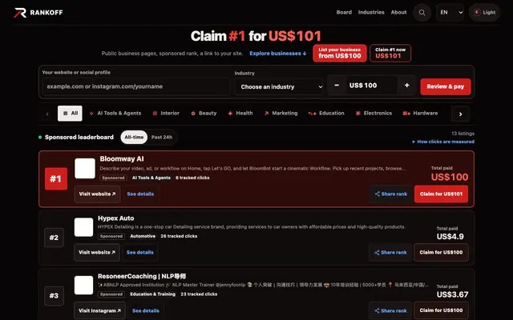Expand the Choose an industry dropdown
The height and width of the screenshot is (320, 513).
coord(280,87)
